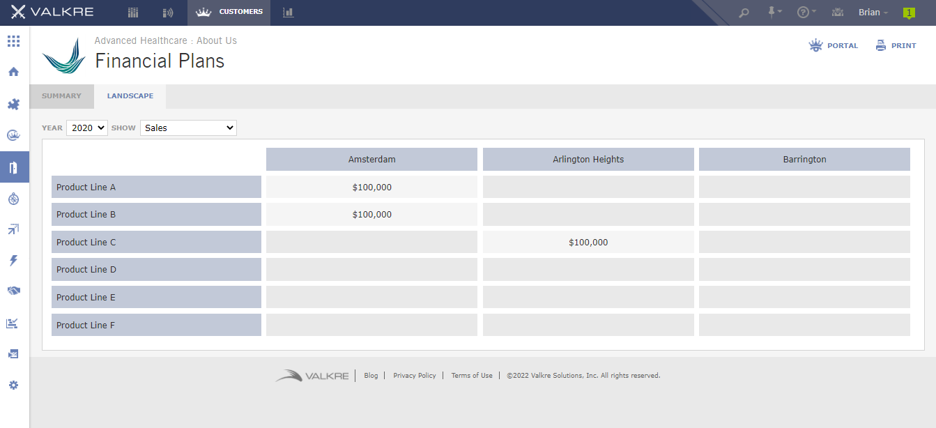Click the Print button
Screen dimensions: 936x428
point(896,45)
